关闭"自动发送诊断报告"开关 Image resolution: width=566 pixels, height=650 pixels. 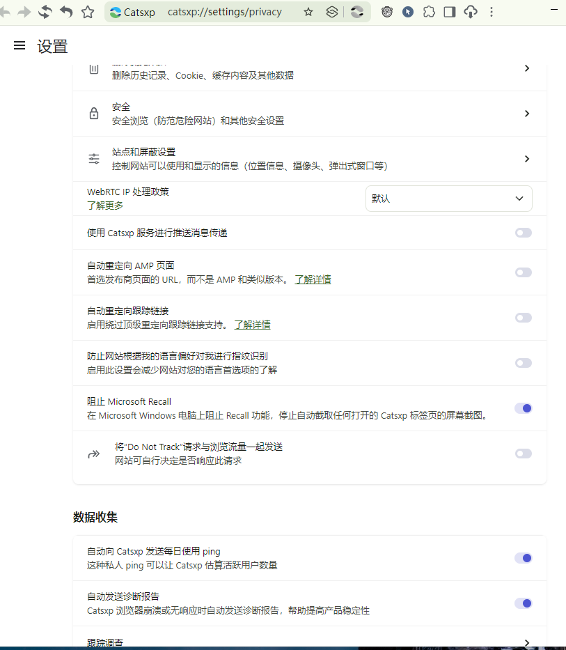point(523,603)
